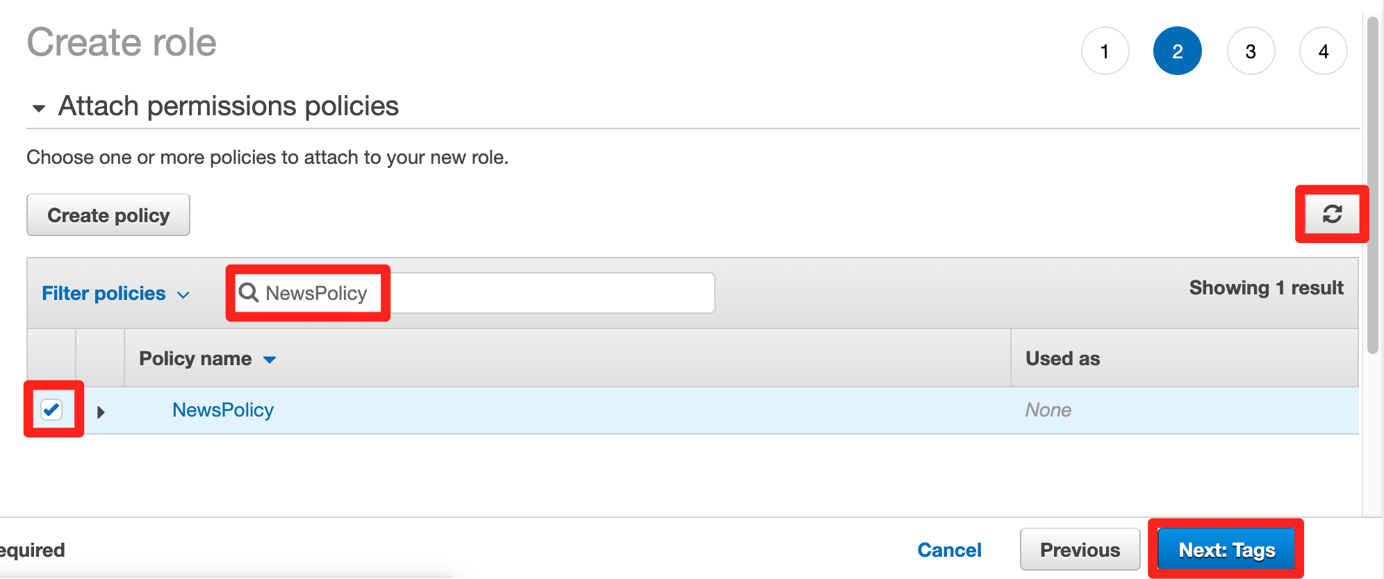Proceed with Next: Tags button

(x=1226, y=550)
